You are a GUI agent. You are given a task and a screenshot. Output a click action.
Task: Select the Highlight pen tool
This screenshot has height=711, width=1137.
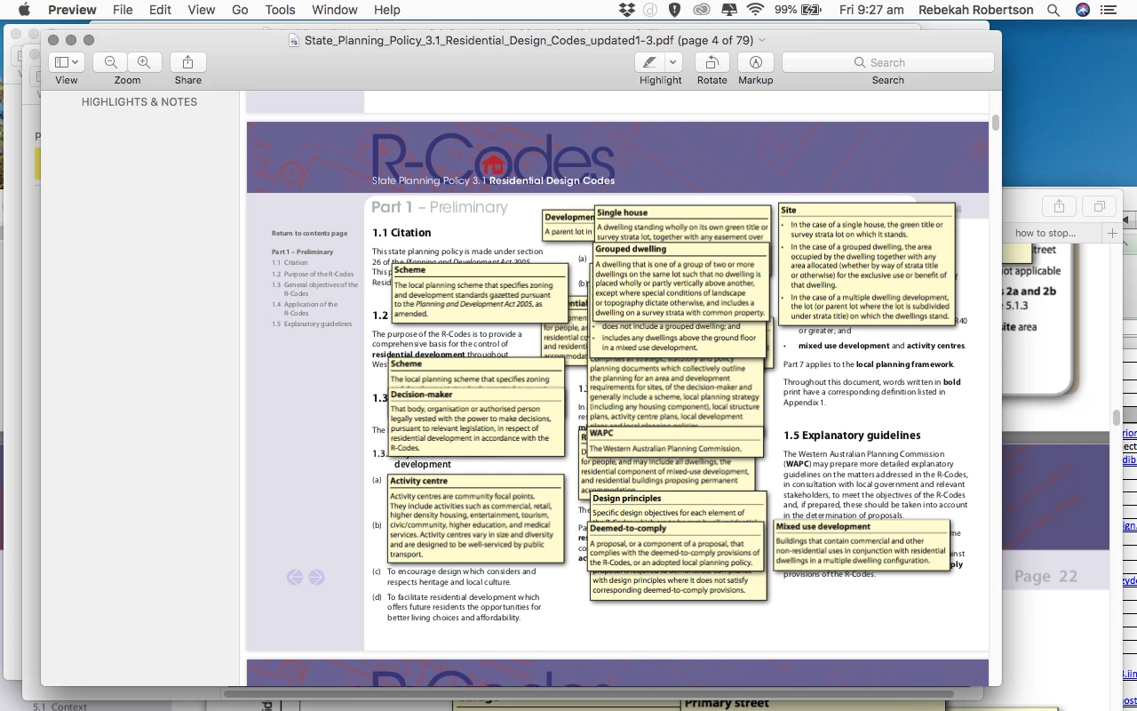[649, 62]
